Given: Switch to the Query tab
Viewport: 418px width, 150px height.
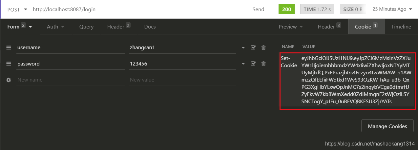Looking at the screenshot, I should (86, 27).
